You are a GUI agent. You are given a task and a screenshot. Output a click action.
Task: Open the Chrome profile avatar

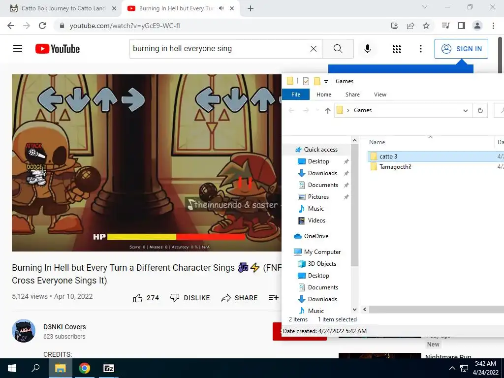click(x=477, y=26)
